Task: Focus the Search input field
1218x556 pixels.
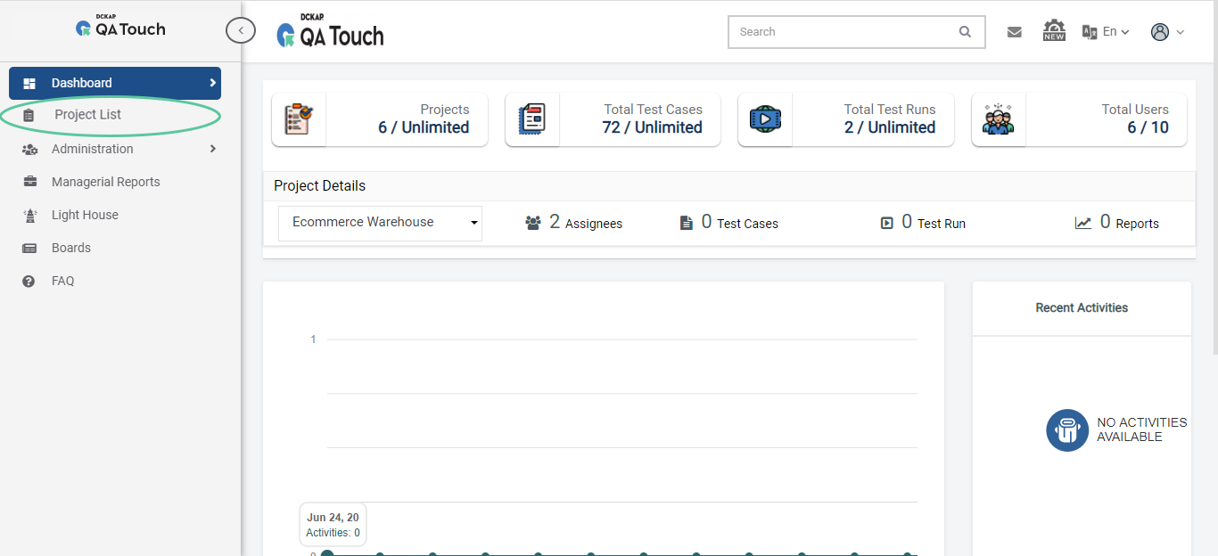Action: pyautogui.click(x=856, y=32)
